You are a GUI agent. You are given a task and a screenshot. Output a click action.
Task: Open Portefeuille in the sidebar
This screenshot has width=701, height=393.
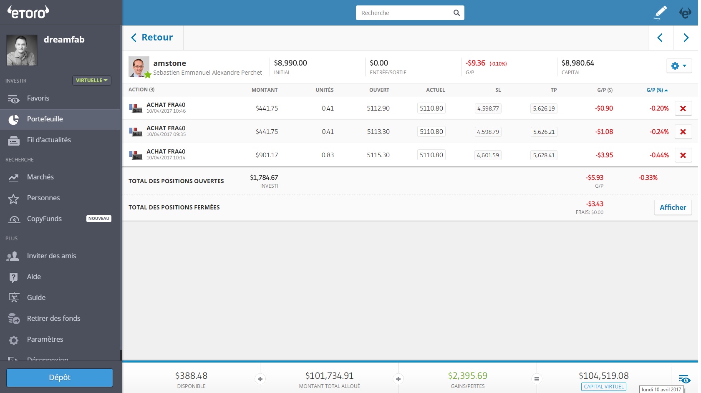tap(45, 119)
